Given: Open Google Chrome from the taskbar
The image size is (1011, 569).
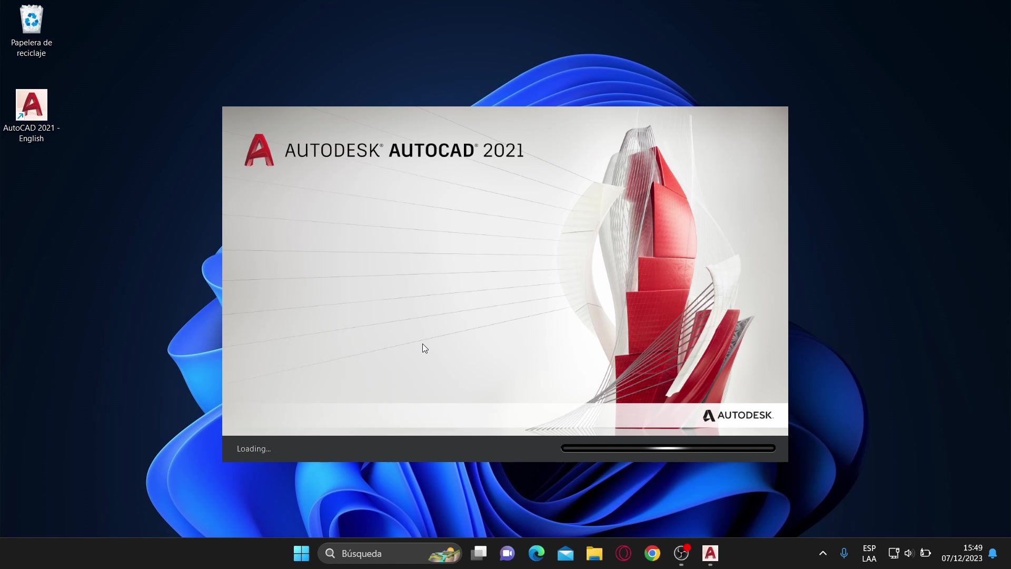Looking at the screenshot, I should (x=652, y=553).
